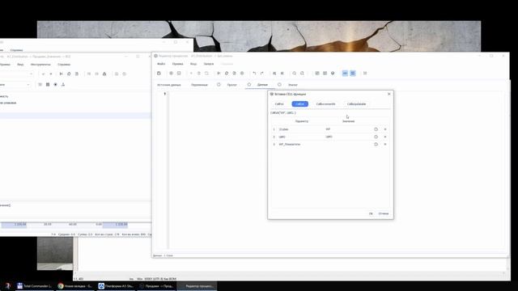
Task: Click the Undo arrow in the process editor toolbar
Action: pos(254,74)
